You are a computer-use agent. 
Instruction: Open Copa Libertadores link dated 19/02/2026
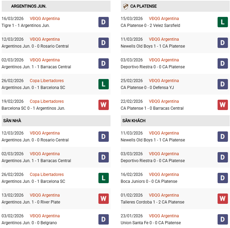click(x=47, y=101)
